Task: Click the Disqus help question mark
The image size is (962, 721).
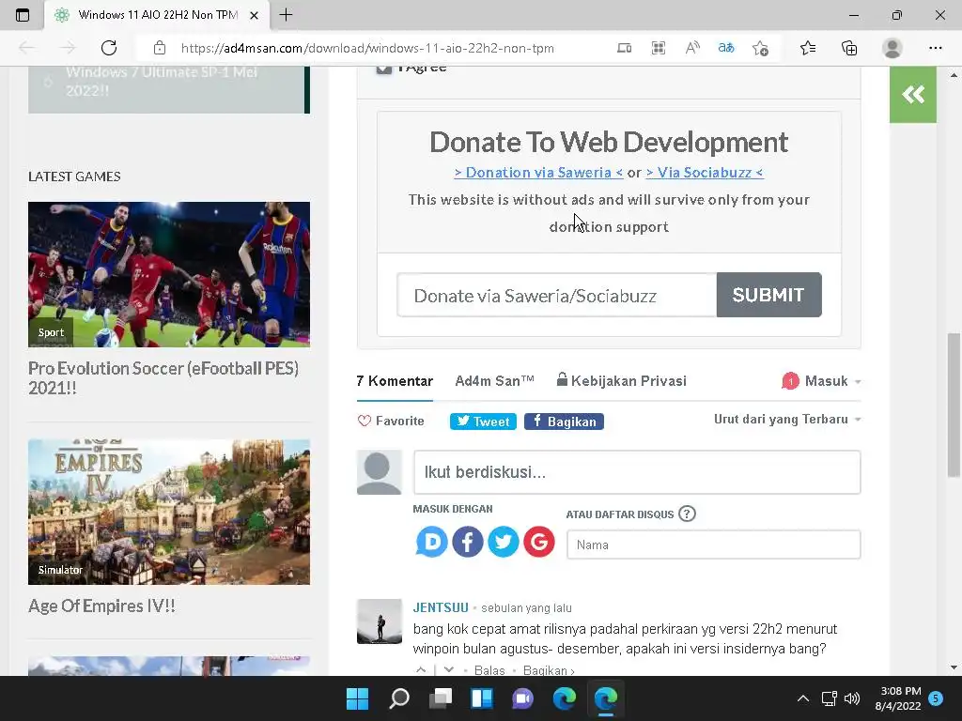Action: (x=687, y=514)
